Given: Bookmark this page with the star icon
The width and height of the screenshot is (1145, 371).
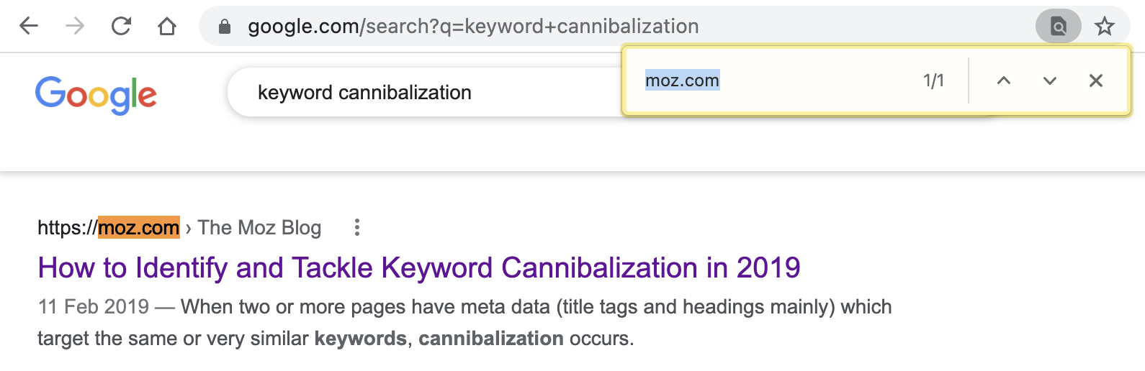Looking at the screenshot, I should (1105, 27).
